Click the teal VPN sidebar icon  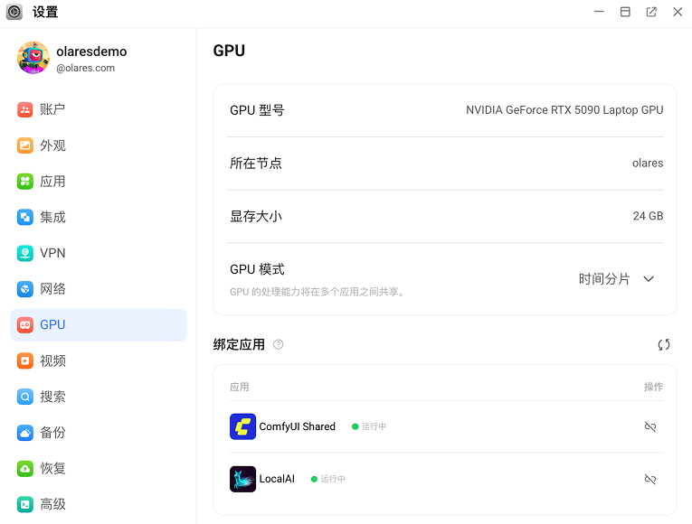[x=25, y=253]
